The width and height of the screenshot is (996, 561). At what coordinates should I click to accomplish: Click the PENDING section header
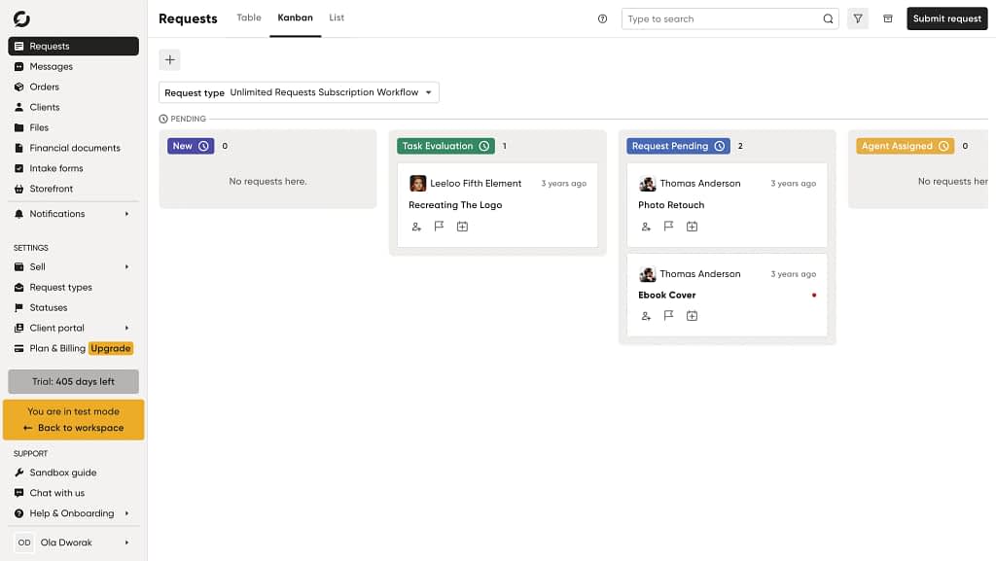(x=182, y=119)
